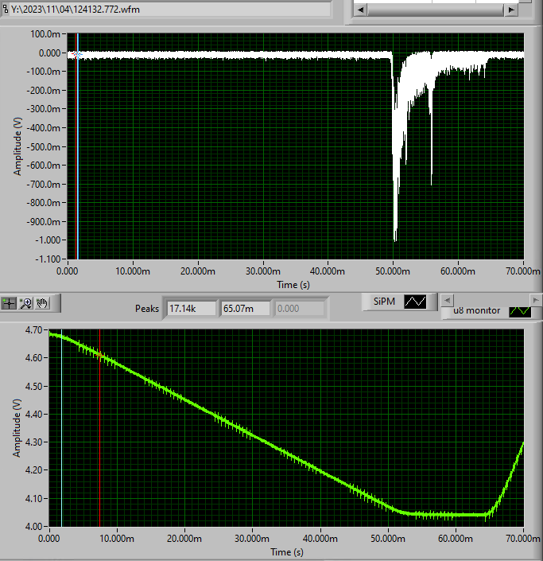Click the 100.0m maximum label on top Y-axis
This screenshot has width=543, height=561.
45,34
